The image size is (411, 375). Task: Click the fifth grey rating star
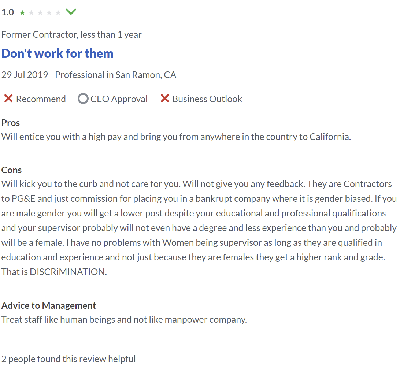click(58, 12)
